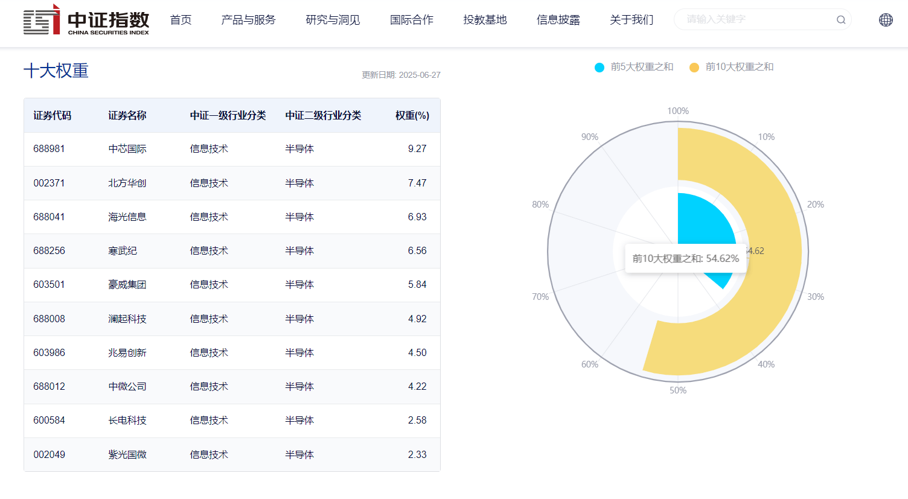The image size is (908, 499).
Task: Open the 关于我们 page
Action: coord(631,20)
